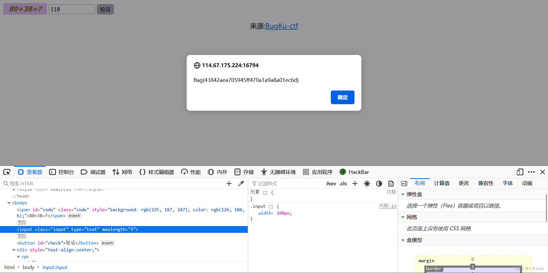548x273 pixels.
Task: Click input.input in breadcrumb trail
Action: pos(55,267)
